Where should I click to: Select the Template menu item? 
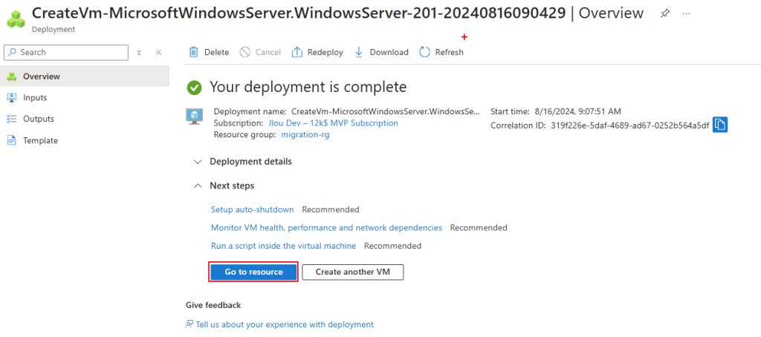(40, 140)
